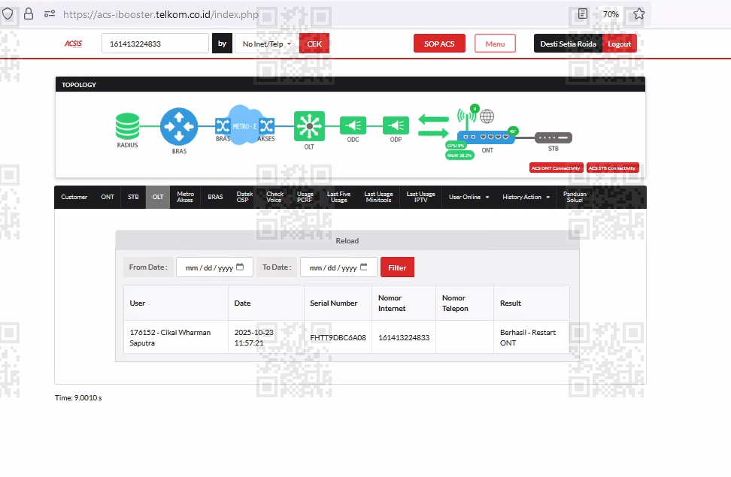
Task: Select the ODC splitter icon
Action: [353, 125]
